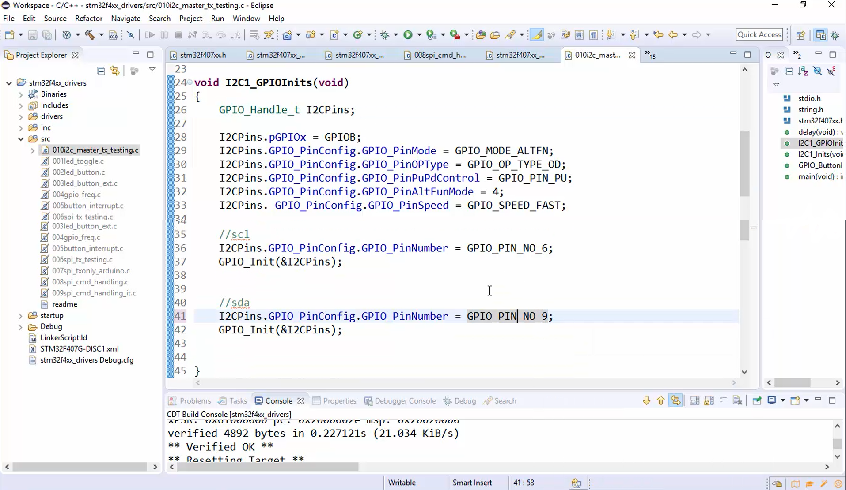This screenshot has width=846, height=490.
Task: Toggle Hide Fields in Outline view
Action: point(817,71)
